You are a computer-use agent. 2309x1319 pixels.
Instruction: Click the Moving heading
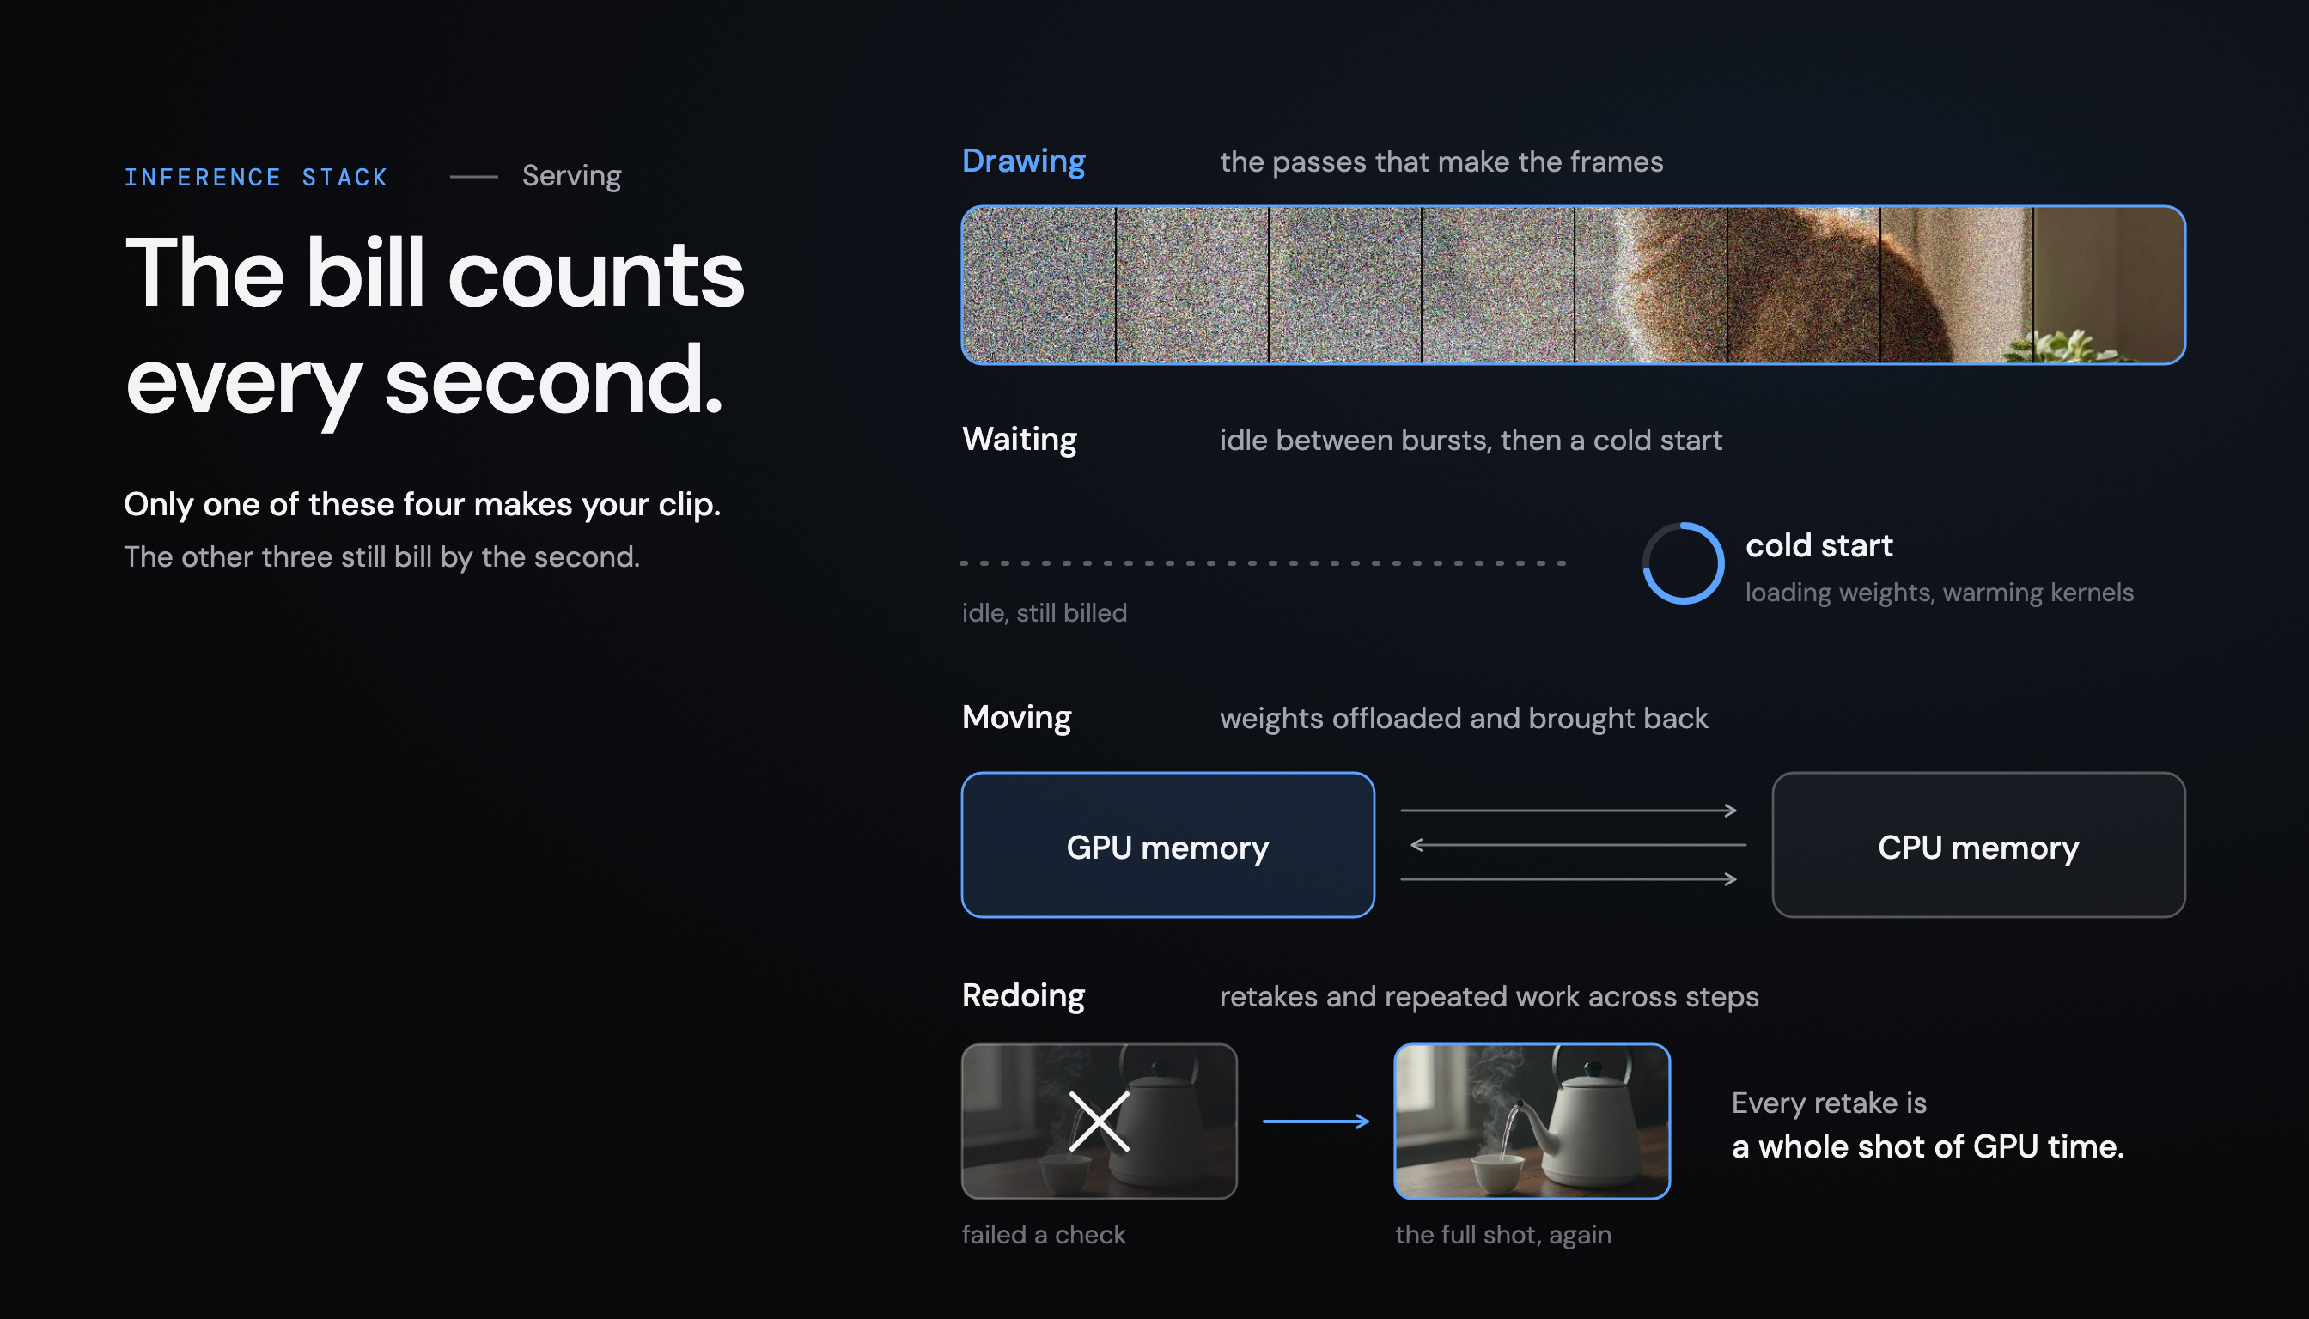coord(1016,718)
